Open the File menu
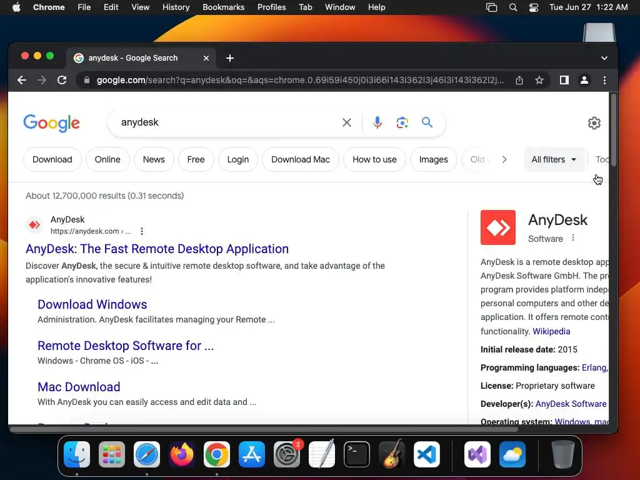The image size is (640, 480). [x=84, y=7]
